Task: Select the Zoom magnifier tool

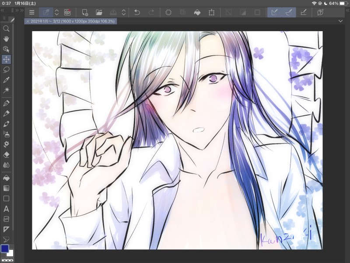Action: 6,28
